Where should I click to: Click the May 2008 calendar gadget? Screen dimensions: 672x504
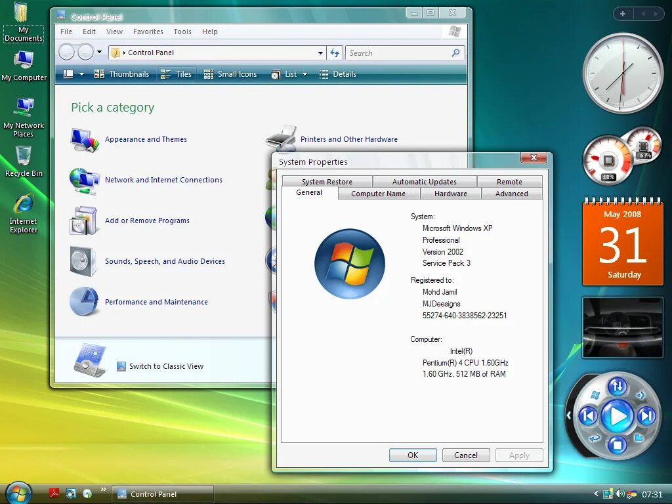coord(622,242)
